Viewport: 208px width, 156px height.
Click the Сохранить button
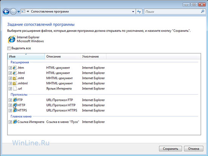(170, 149)
